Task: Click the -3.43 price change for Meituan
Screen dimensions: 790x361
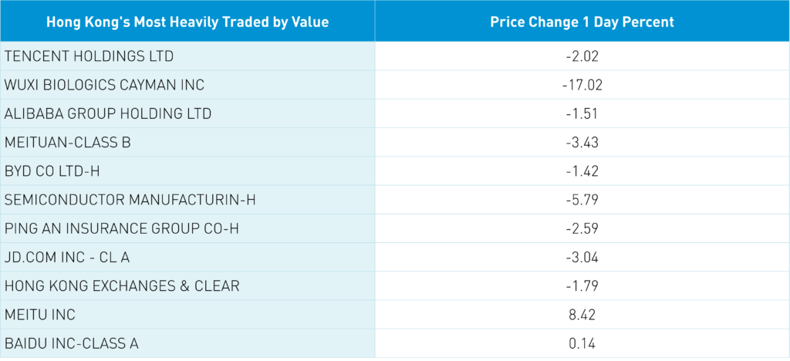Action: point(582,143)
